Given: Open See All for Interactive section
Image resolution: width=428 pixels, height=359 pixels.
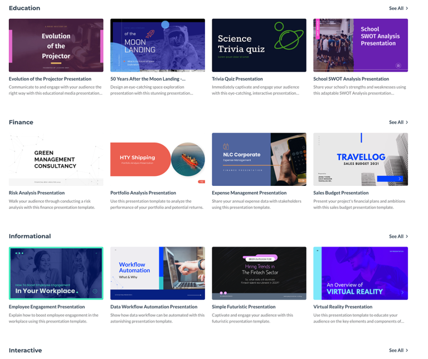Looking at the screenshot, I should [x=398, y=350].
